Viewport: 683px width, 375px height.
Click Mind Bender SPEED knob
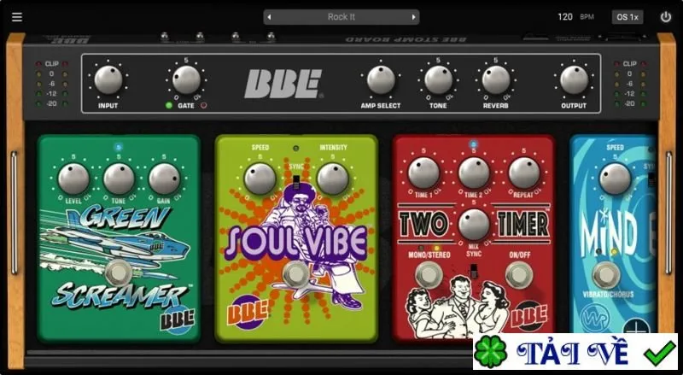(x=615, y=179)
